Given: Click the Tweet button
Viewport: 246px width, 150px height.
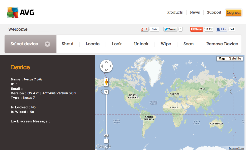Looking at the screenshot, I should coord(170,29).
